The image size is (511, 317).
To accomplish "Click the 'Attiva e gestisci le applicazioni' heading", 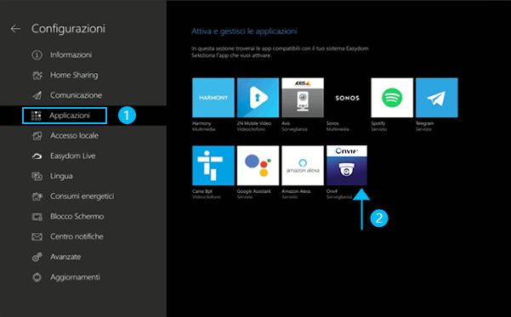I will 244,31.
